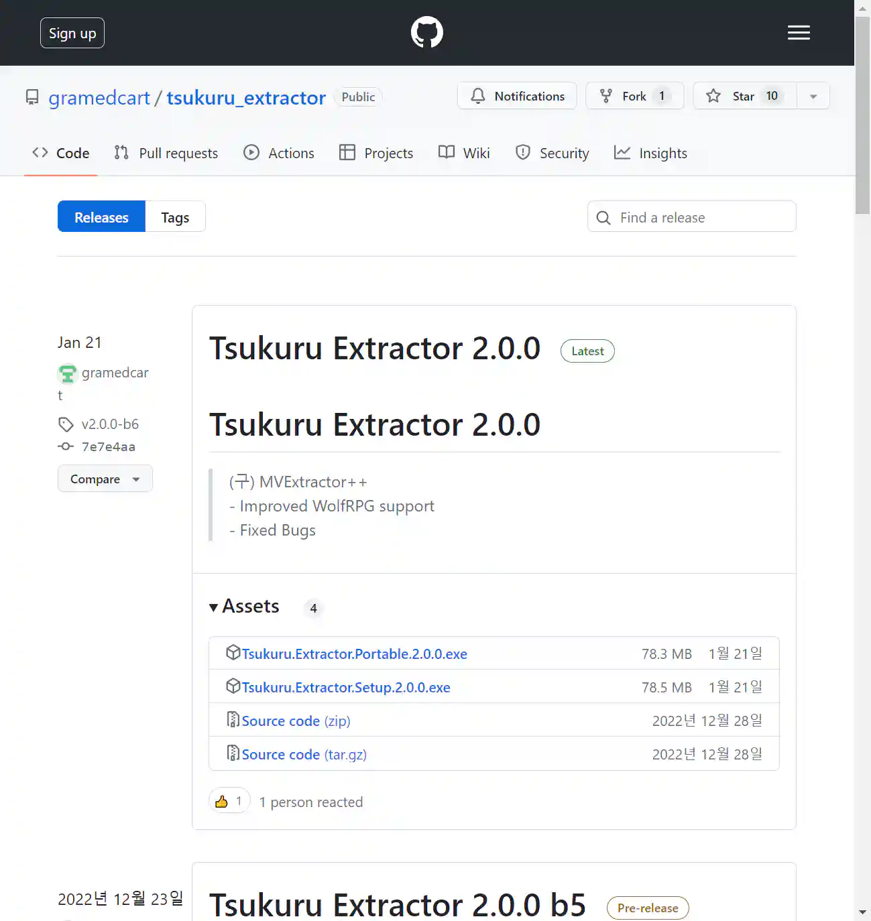Click the magnifier icon in release search
This screenshot has width=871, height=921.
coord(603,218)
